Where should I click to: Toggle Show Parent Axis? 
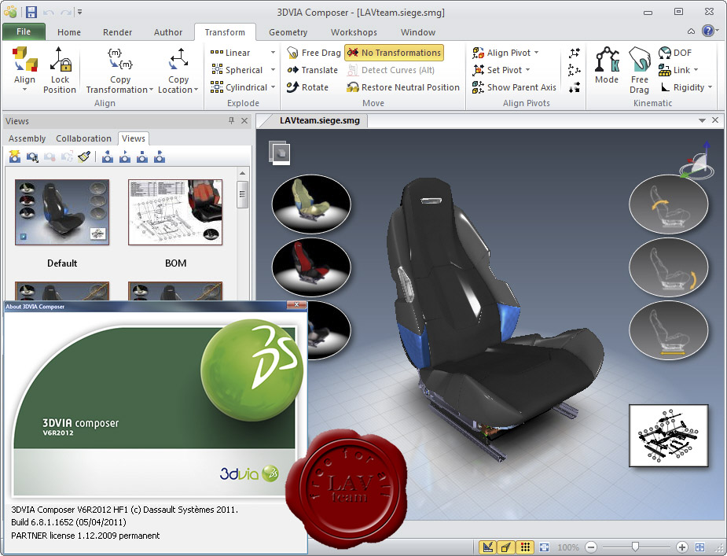click(x=514, y=87)
